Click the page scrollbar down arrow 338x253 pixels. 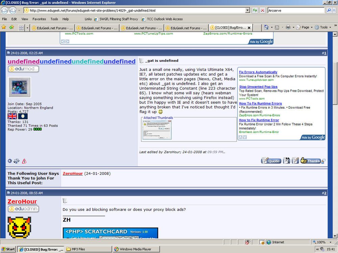coord(335,236)
